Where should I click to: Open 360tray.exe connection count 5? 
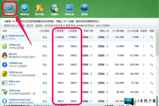pyautogui.click(x=143, y=74)
